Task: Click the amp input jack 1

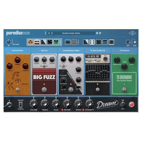Action: coord(9,105)
